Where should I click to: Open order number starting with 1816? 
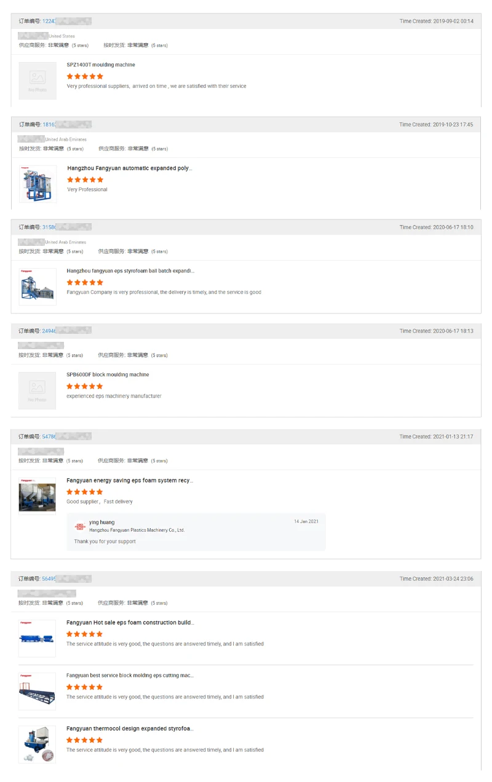click(x=49, y=125)
